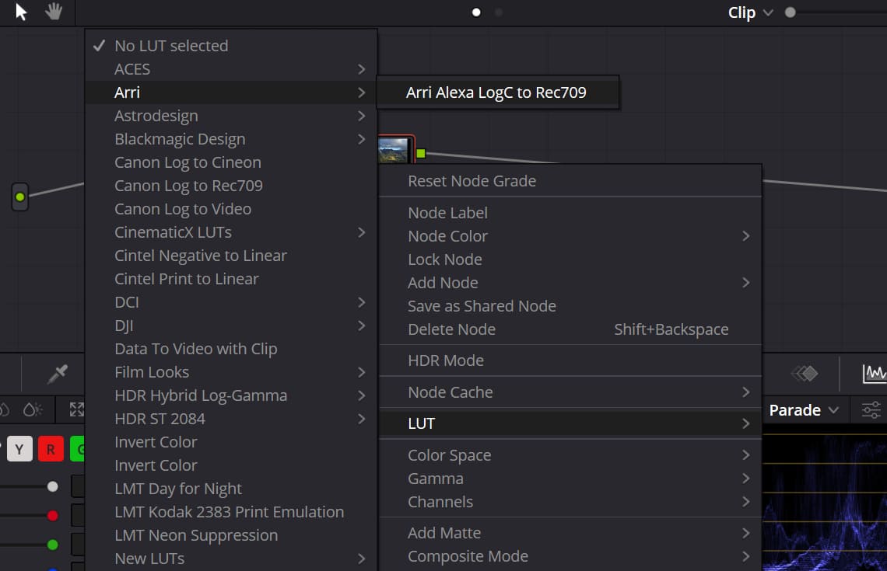The image size is (887, 571).
Task: Click the zoom slider handle top right
Action: [x=789, y=12]
